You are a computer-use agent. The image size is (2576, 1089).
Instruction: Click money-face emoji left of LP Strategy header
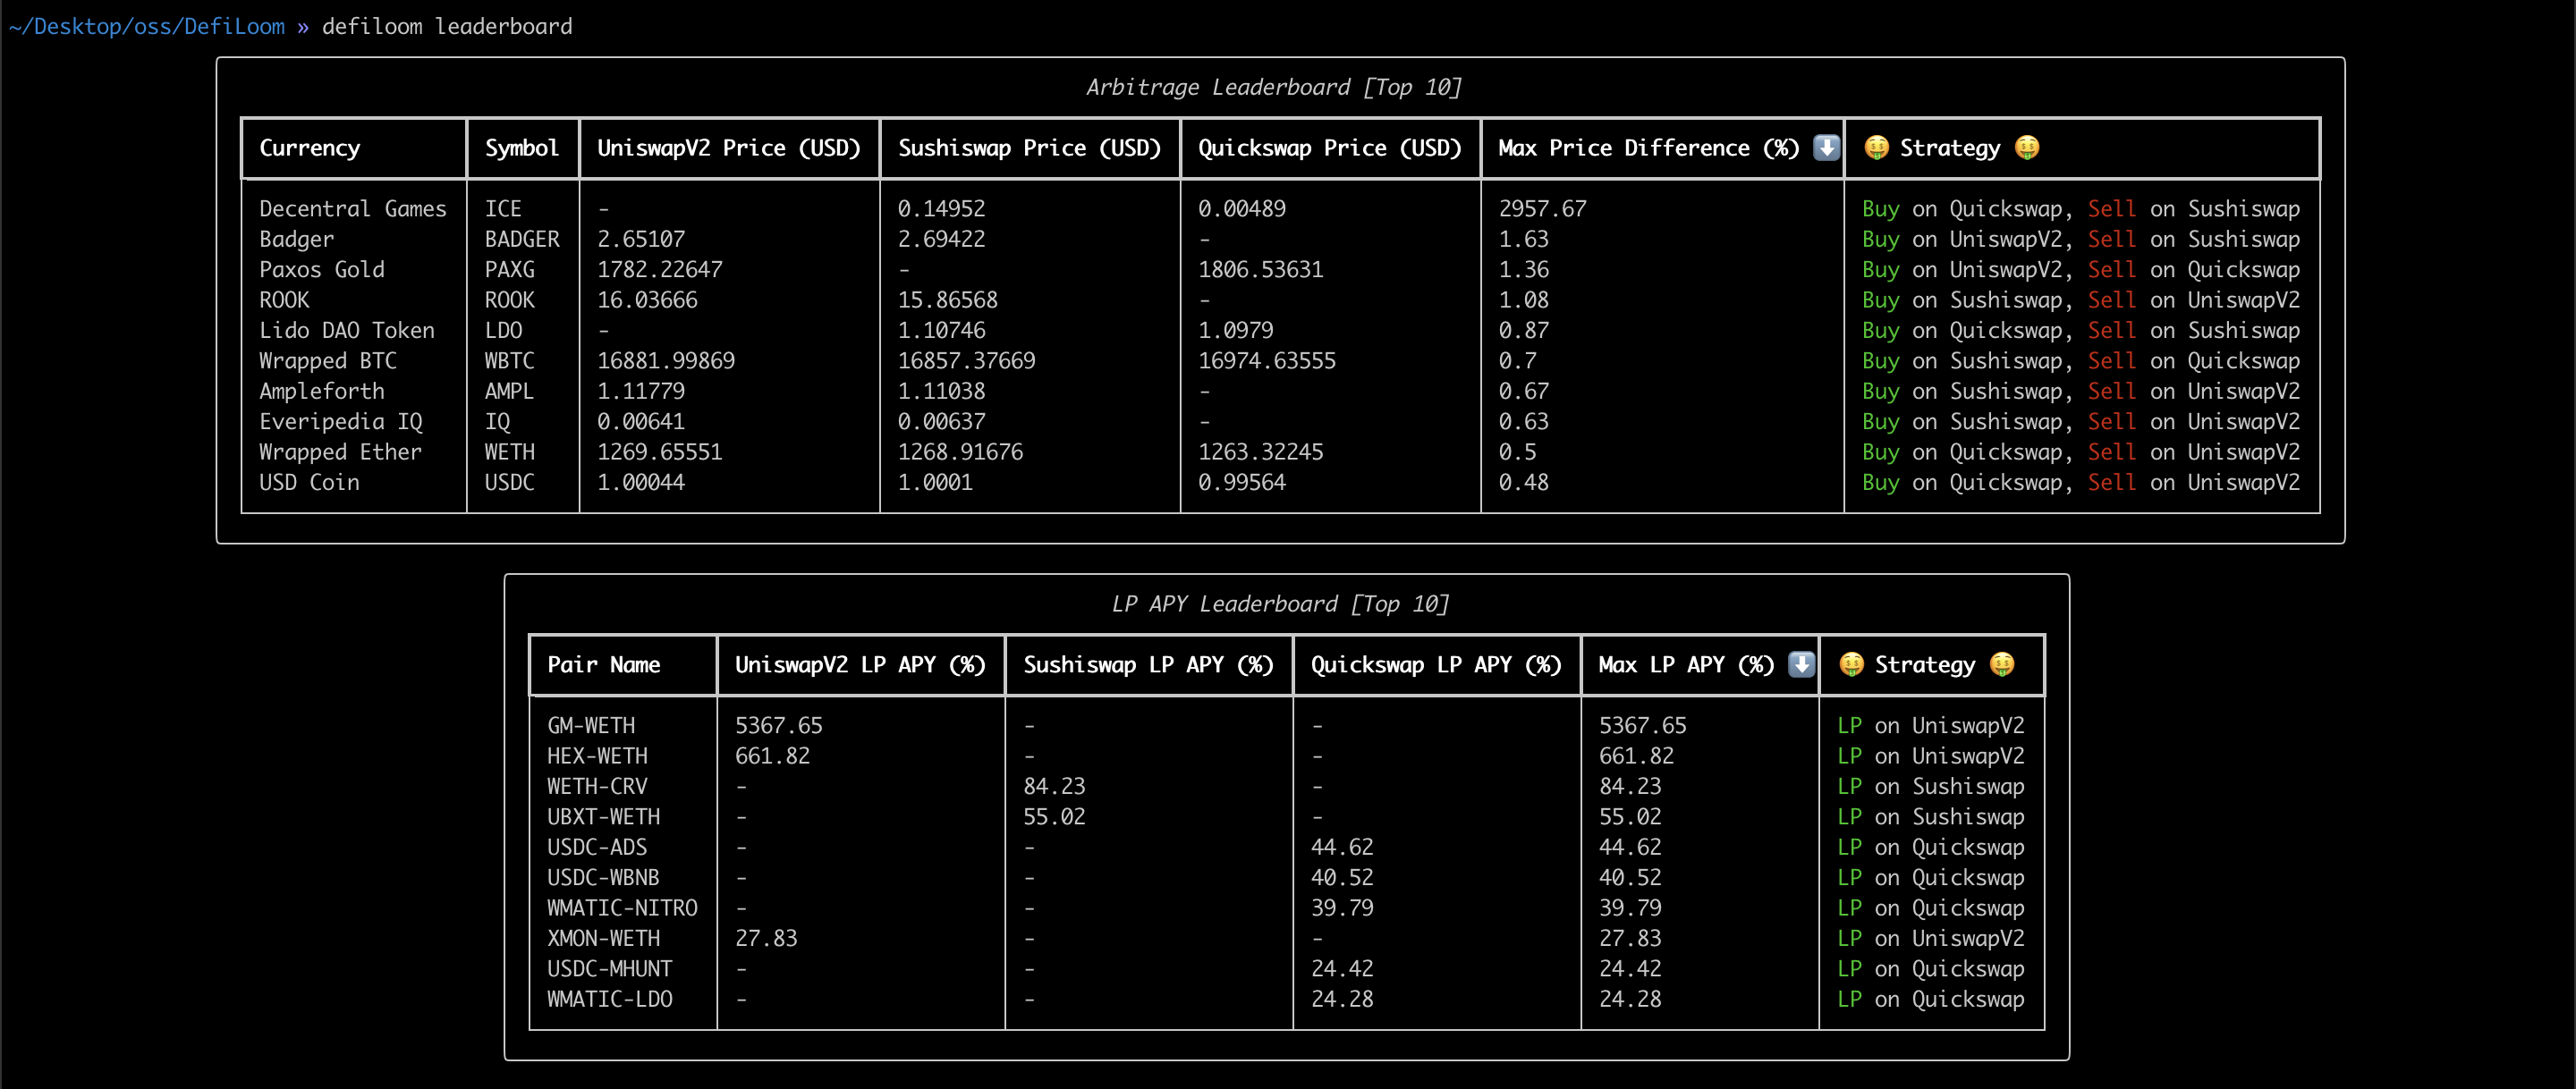coord(1851,665)
